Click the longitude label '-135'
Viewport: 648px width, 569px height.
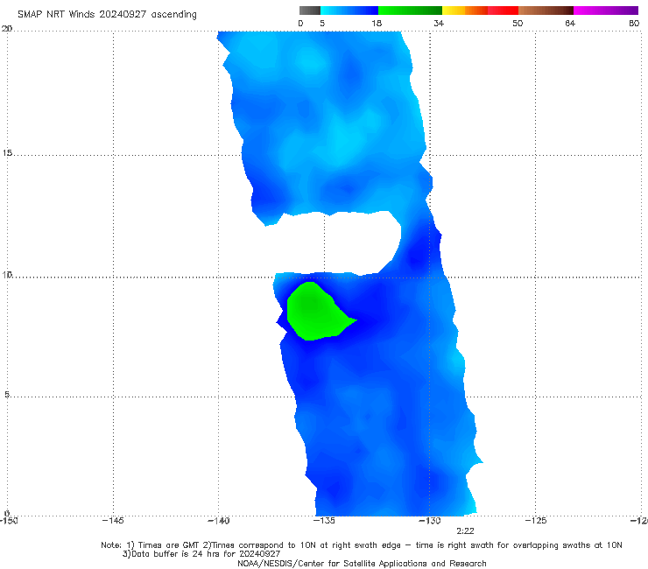coord(324,521)
